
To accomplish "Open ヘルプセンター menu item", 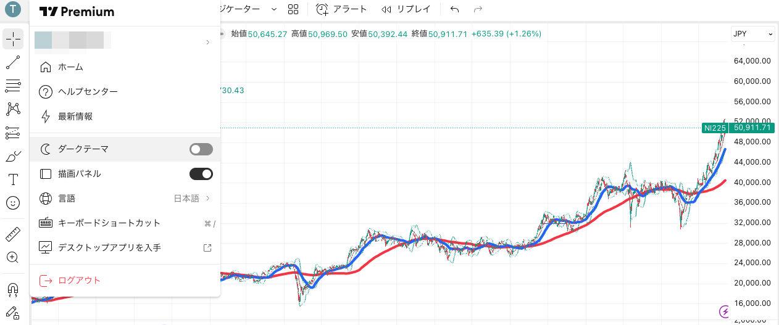I will (x=88, y=92).
